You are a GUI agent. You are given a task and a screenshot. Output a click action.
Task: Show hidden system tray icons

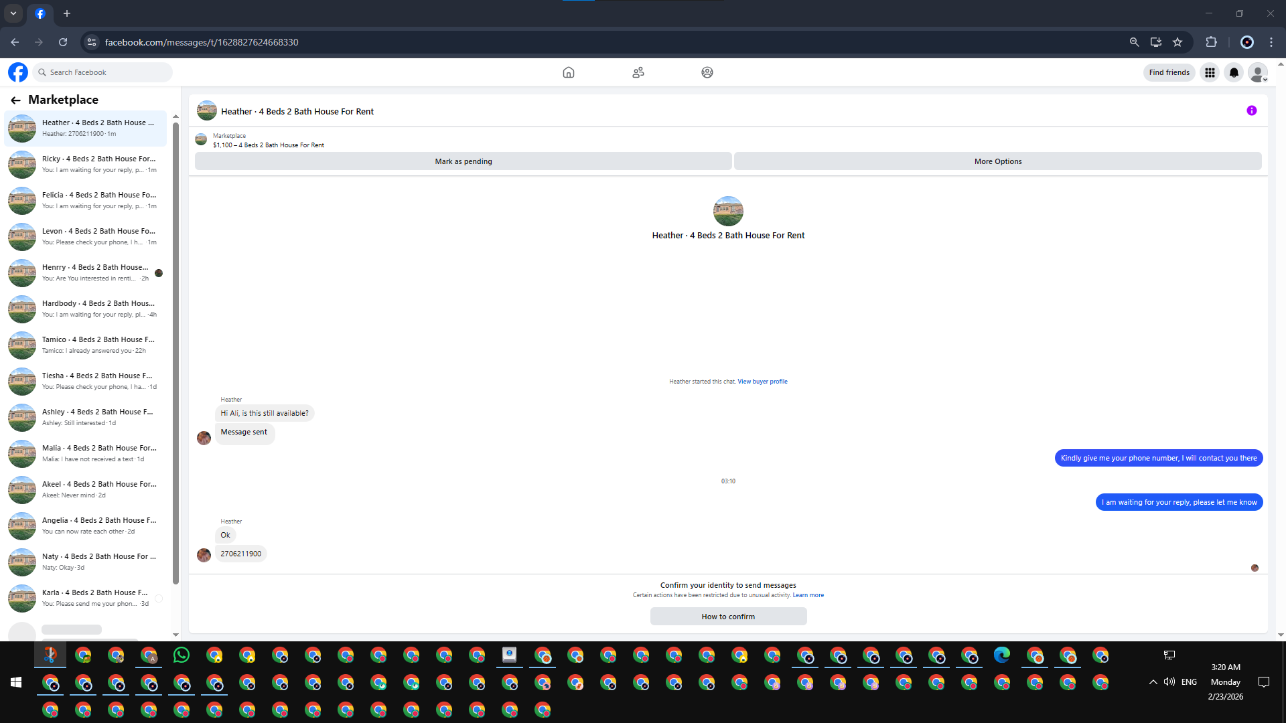tap(1153, 682)
